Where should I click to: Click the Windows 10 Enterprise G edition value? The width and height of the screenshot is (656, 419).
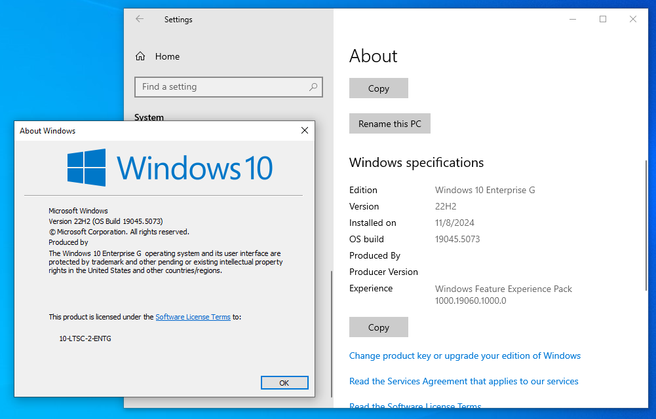[x=485, y=190]
